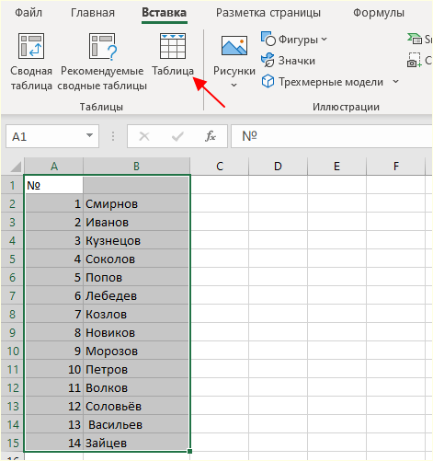Screen dimensions: 433x461
Task: Click the fx insert function icon
Action: 211,136
